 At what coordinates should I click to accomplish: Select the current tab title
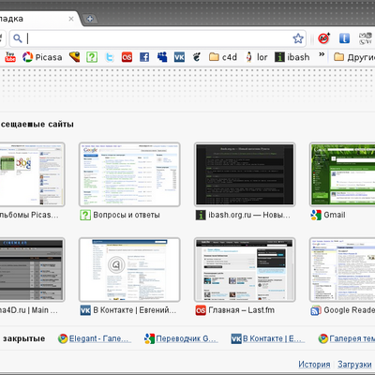point(11,19)
